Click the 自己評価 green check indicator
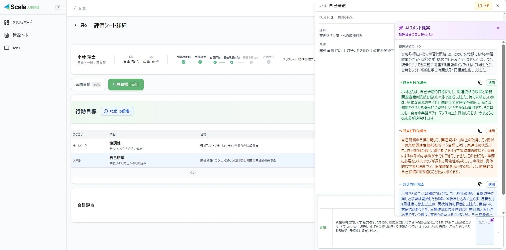The image size is (506, 250). coord(215,62)
